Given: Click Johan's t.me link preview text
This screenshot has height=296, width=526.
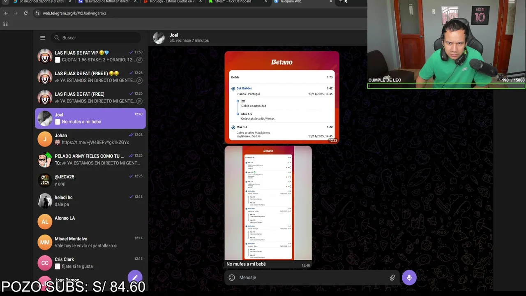Looking at the screenshot, I should (95, 142).
